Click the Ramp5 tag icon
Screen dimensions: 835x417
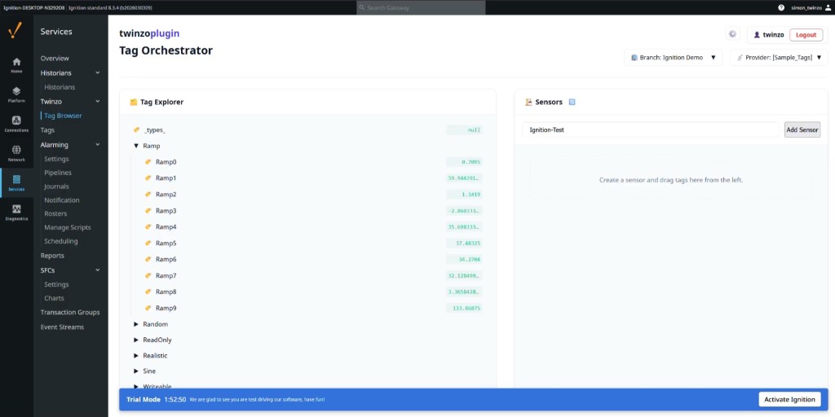tap(148, 243)
